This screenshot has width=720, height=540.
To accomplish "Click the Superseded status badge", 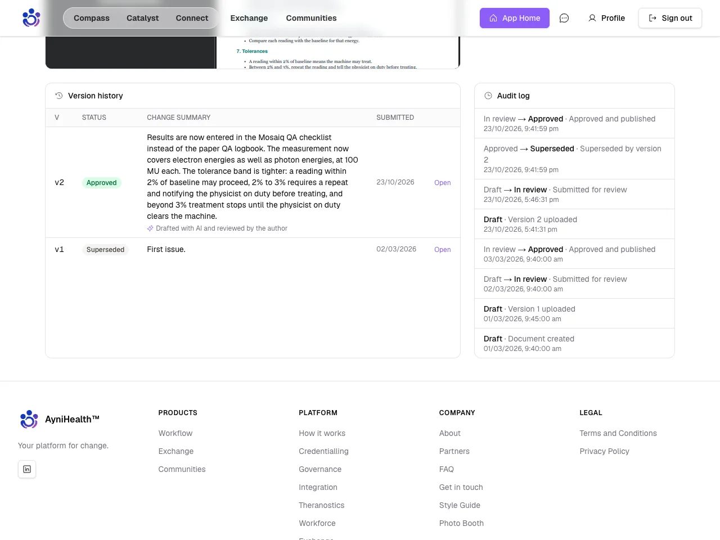I will (105, 250).
